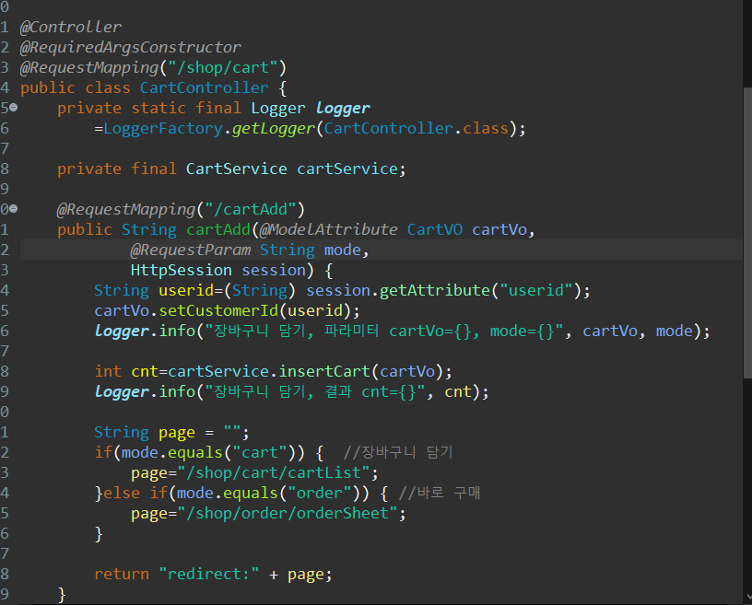Click the HttpSession parameter type

(x=182, y=271)
